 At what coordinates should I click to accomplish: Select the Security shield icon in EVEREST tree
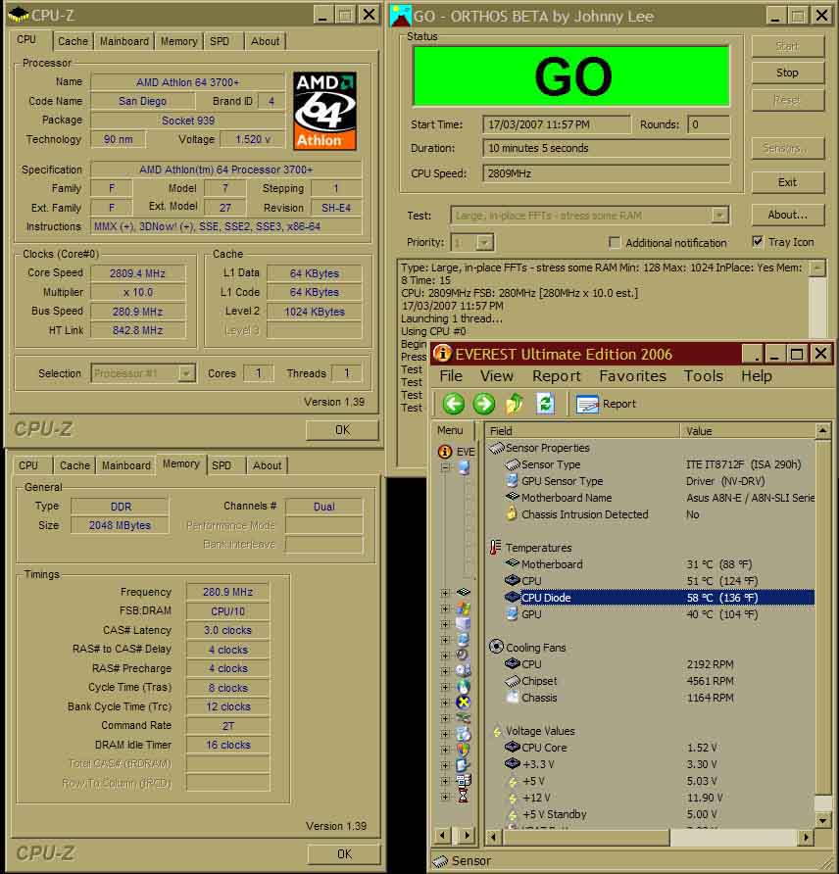point(464,750)
